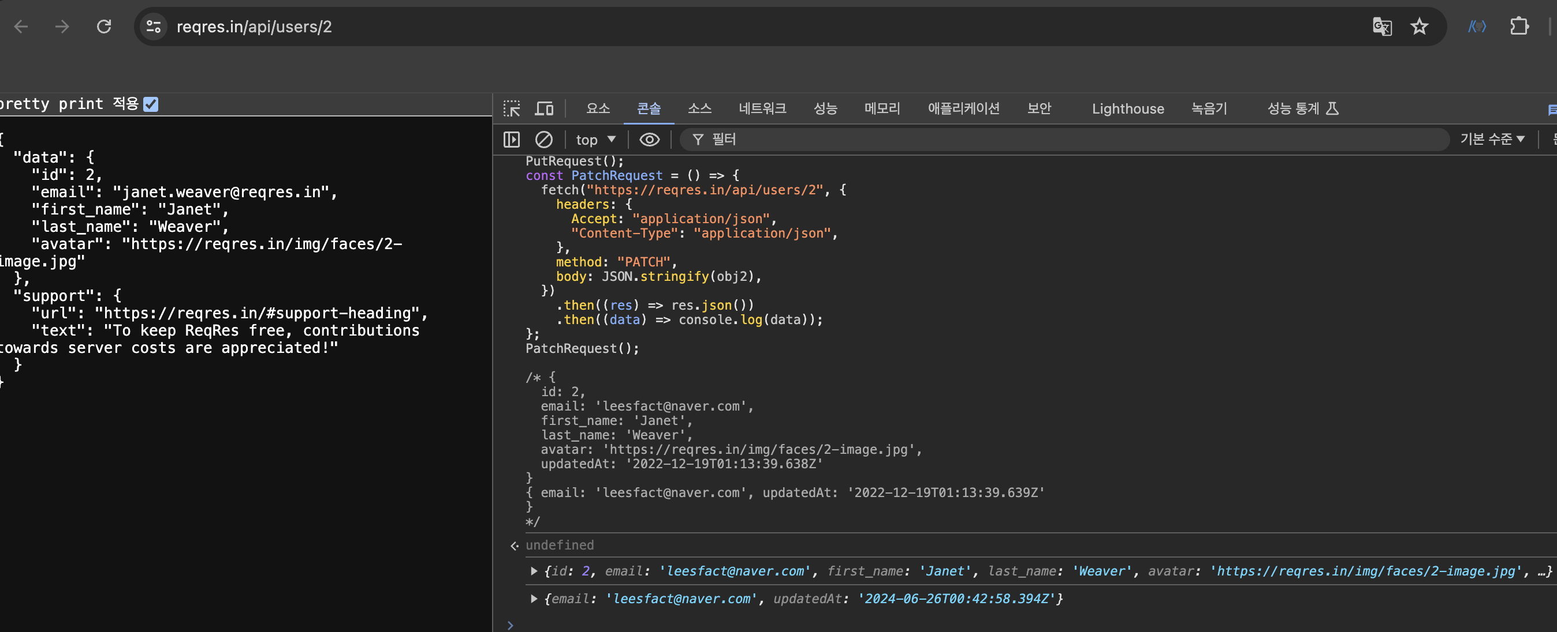The height and width of the screenshot is (632, 1557).
Task: Expand the logged object starting with id: 2
Action: coord(534,571)
